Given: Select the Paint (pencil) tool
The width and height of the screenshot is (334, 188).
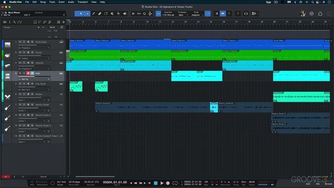Looking at the screenshot, I should (x=93, y=14).
